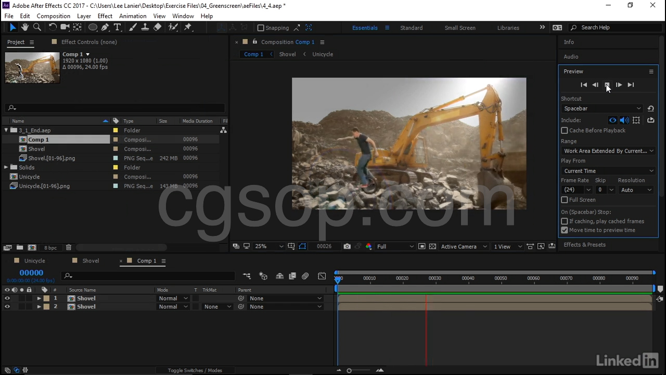Delete selected item with trash icon
The height and width of the screenshot is (375, 666).
pos(68,247)
